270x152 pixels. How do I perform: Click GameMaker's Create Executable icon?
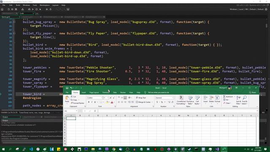(x=22, y=9)
